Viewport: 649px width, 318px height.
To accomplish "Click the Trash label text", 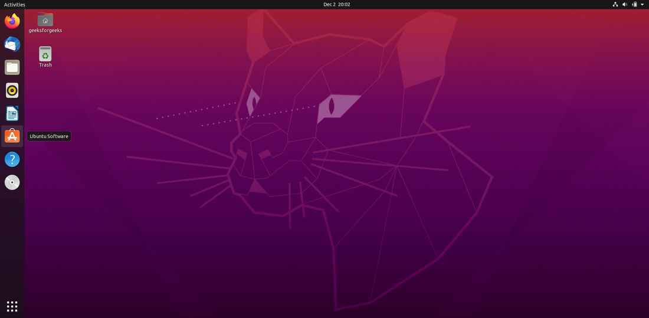I will [x=45, y=65].
